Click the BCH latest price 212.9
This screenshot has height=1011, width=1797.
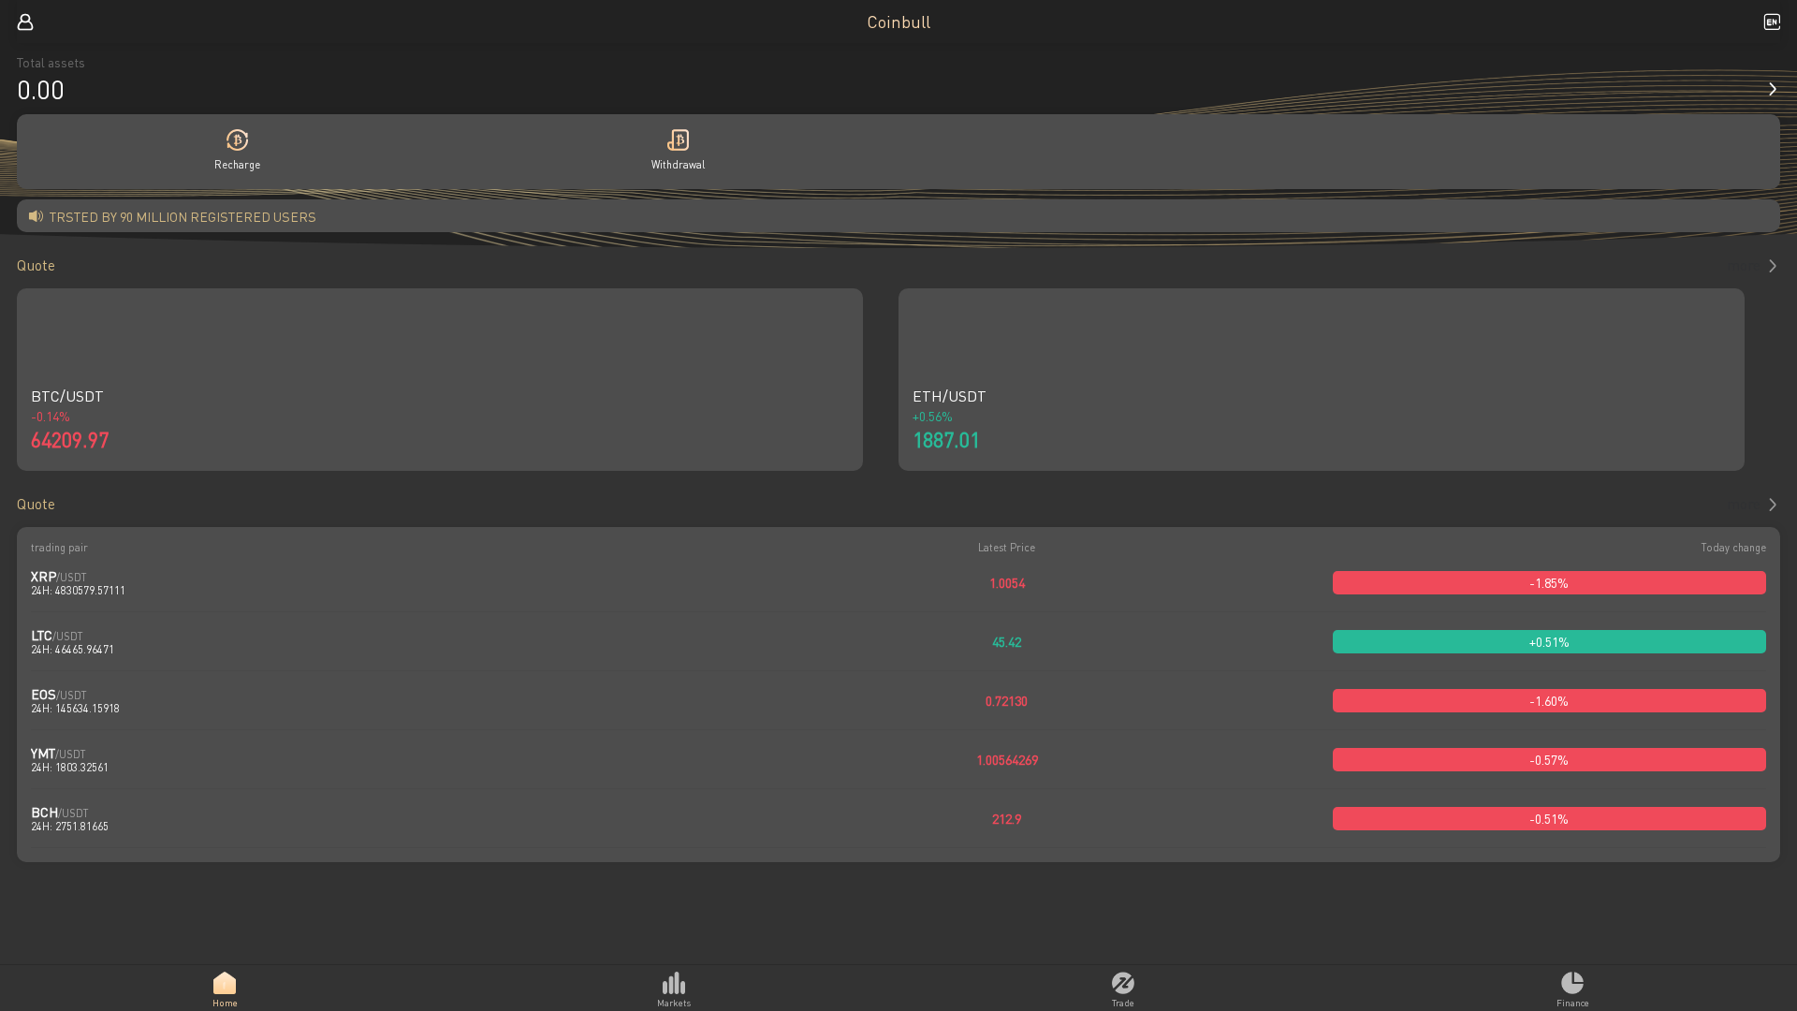[x=1007, y=819]
